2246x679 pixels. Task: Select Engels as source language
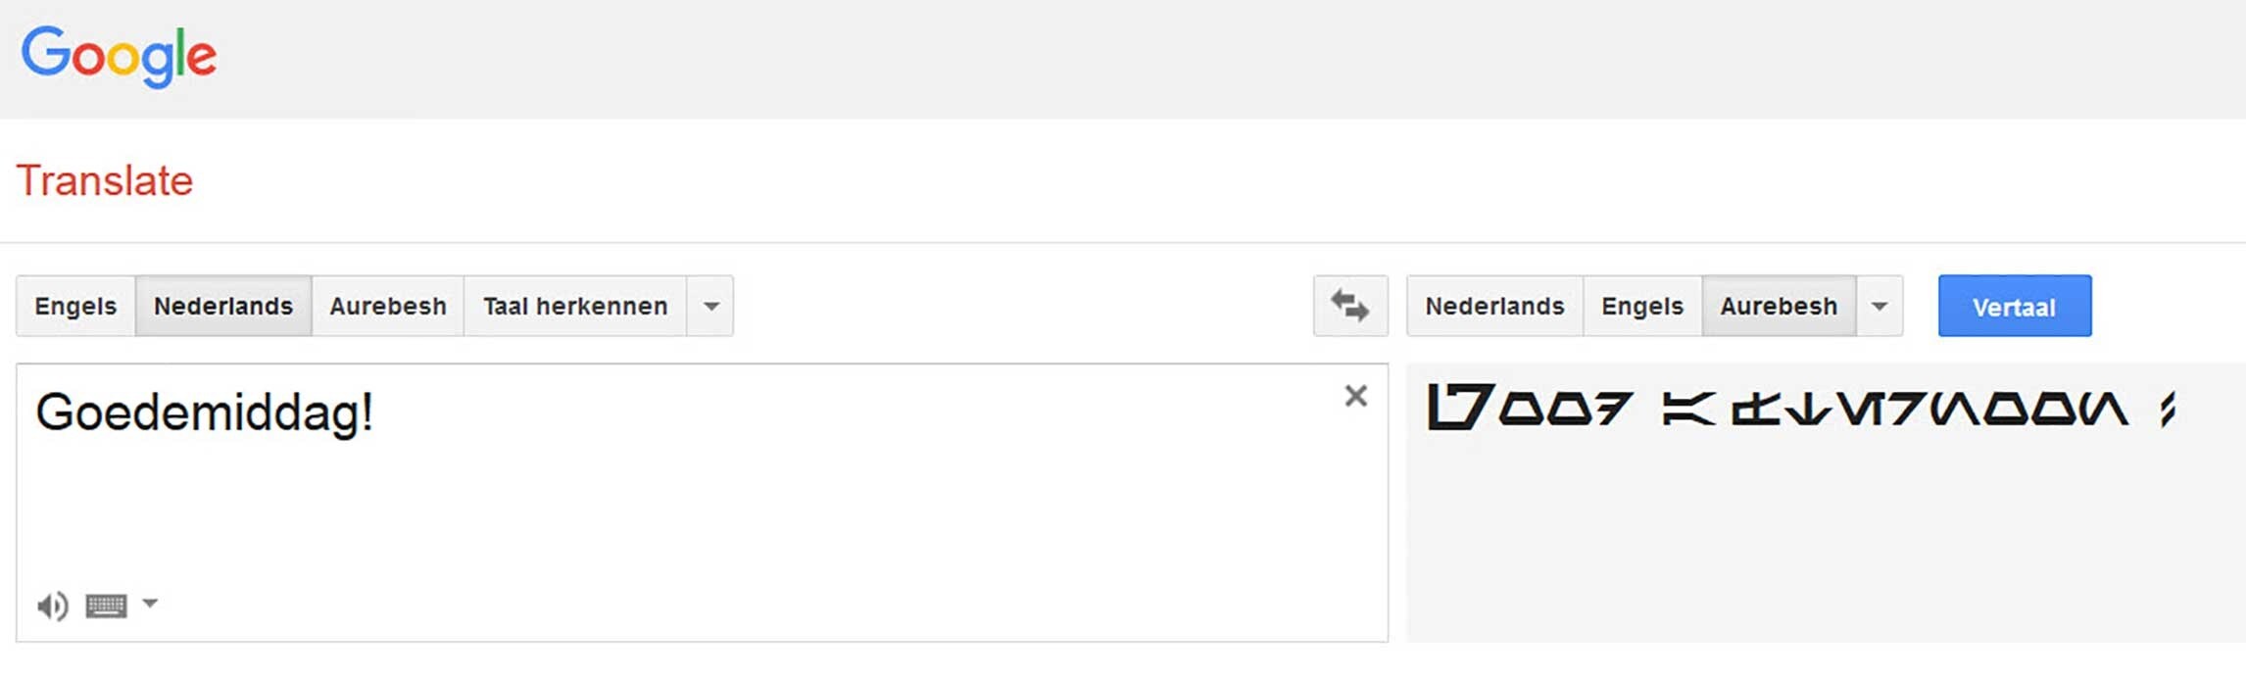(75, 306)
